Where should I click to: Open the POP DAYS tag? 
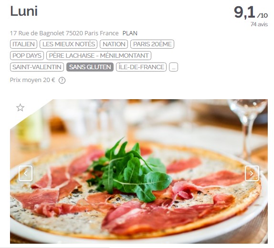coord(27,55)
